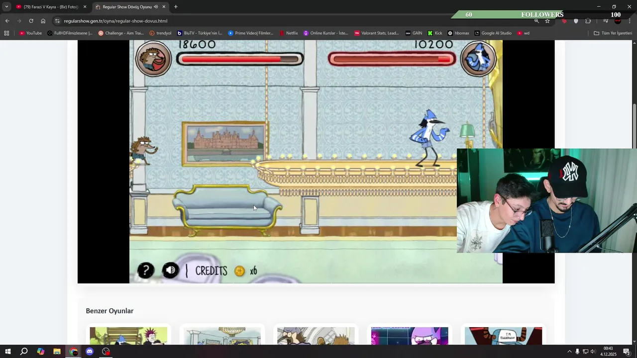The height and width of the screenshot is (358, 637).
Task: Open the media control playlist icon
Action: coord(606,21)
